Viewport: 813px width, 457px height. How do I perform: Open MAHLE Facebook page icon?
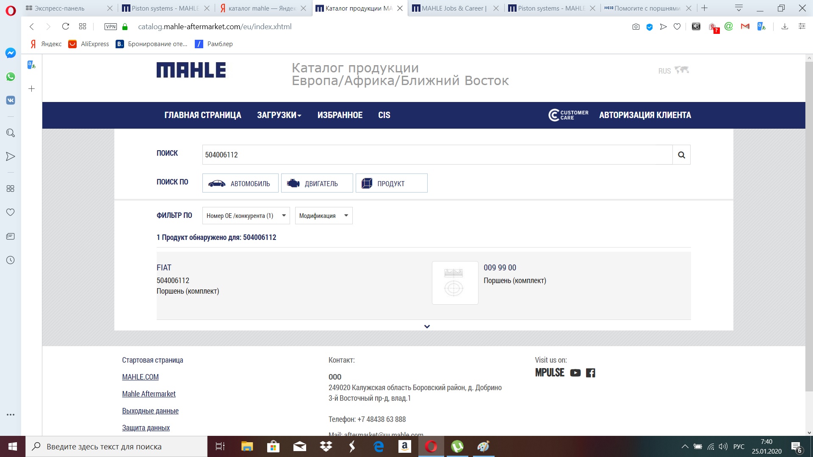[x=590, y=373]
